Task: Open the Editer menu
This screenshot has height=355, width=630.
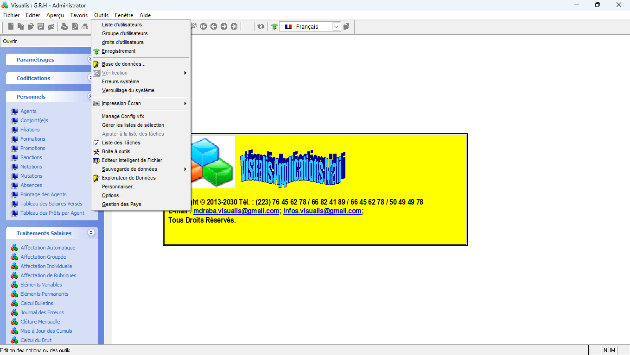Action: [x=33, y=15]
